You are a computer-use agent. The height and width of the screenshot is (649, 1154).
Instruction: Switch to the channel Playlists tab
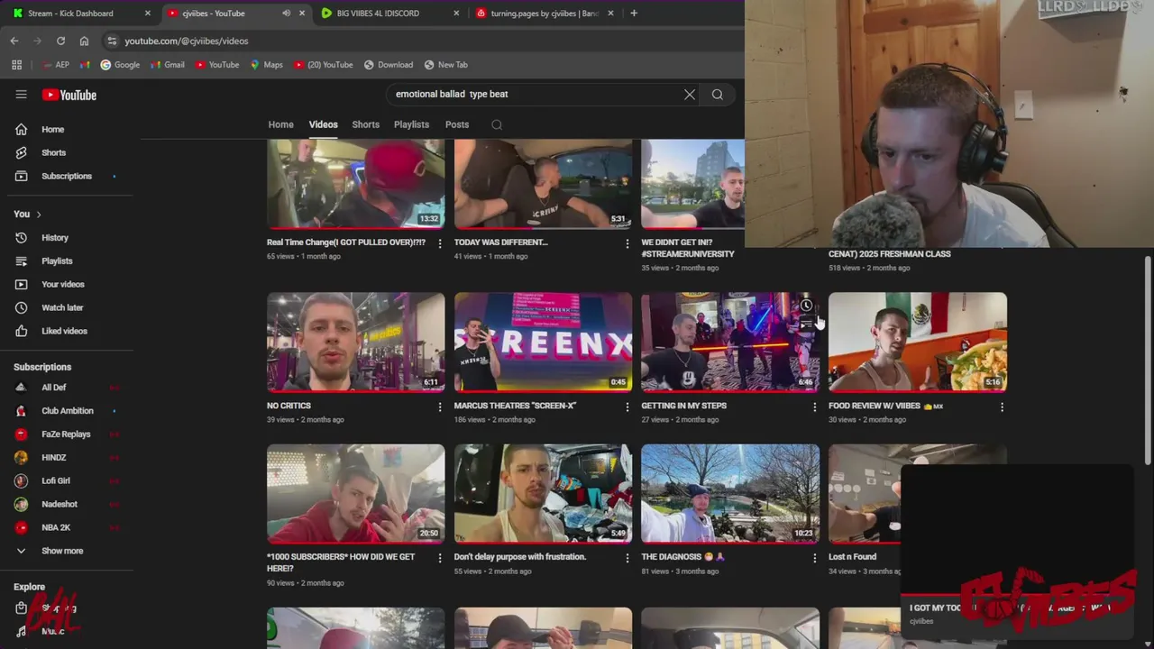[411, 124]
